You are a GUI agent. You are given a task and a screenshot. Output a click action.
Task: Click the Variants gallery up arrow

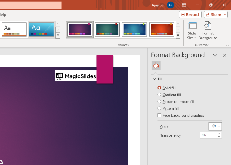point(178,24)
